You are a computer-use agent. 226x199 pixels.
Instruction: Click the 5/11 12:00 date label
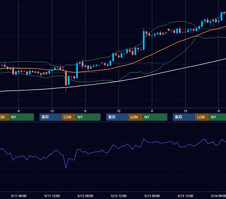click(52, 196)
